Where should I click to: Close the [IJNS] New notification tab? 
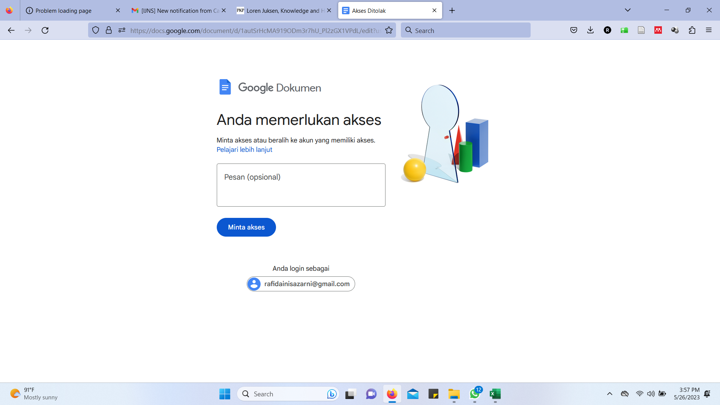tap(223, 10)
